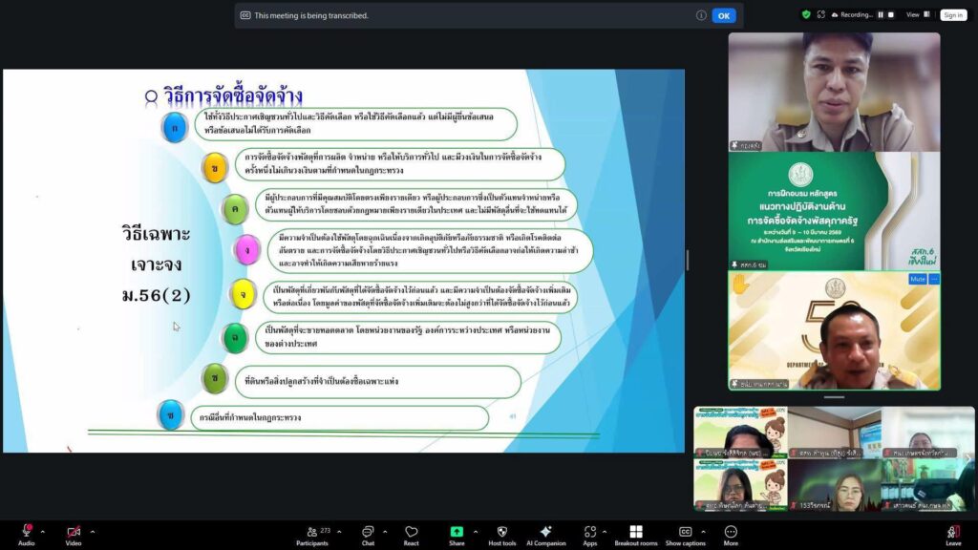Click the green Share screen button

click(457, 532)
